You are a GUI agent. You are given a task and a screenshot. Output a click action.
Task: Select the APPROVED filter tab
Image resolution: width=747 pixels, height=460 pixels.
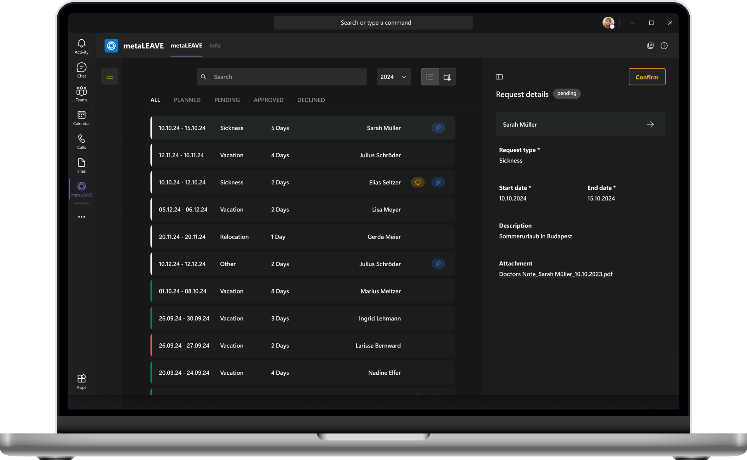click(x=268, y=100)
